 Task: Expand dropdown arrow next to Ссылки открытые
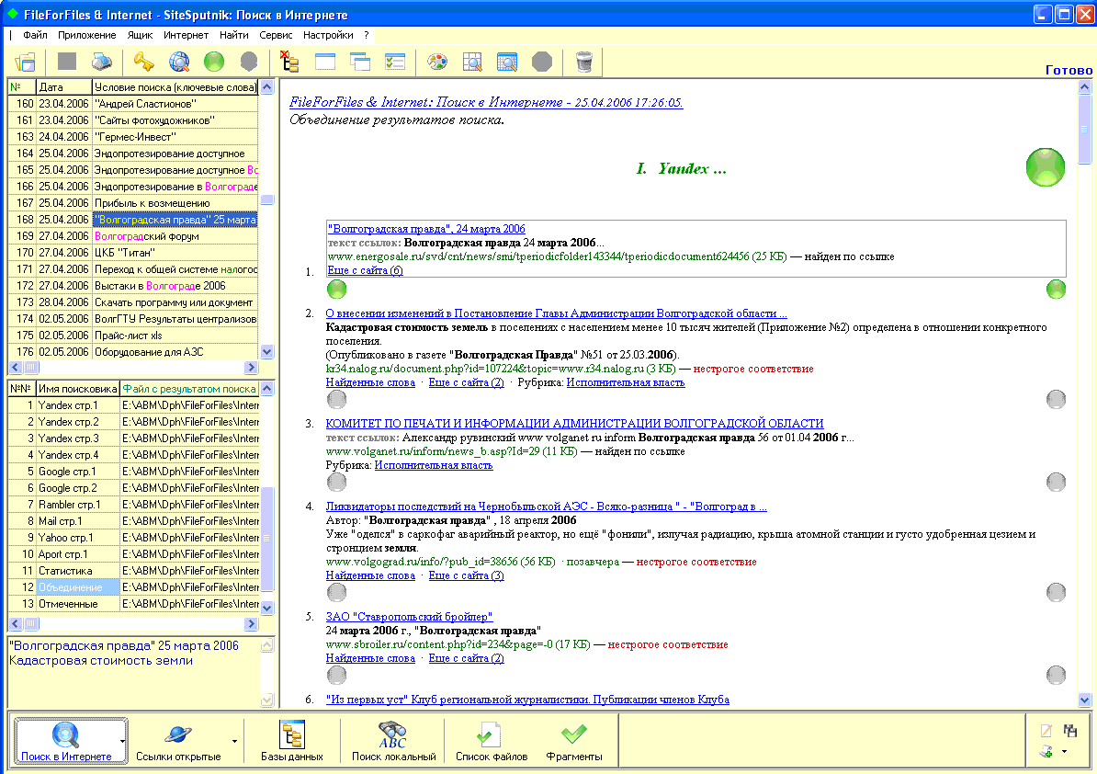click(x=234, y=741)
